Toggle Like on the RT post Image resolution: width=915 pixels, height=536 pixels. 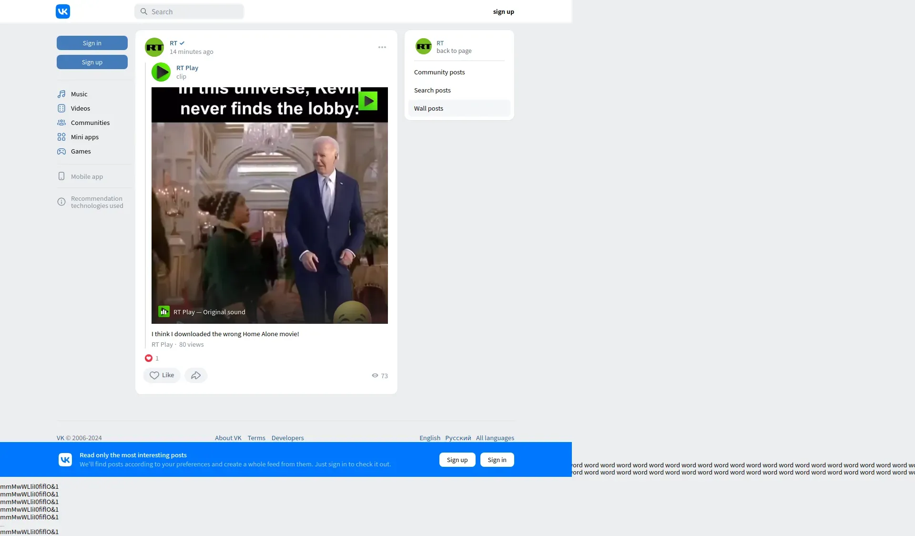(x=162, y=375)
